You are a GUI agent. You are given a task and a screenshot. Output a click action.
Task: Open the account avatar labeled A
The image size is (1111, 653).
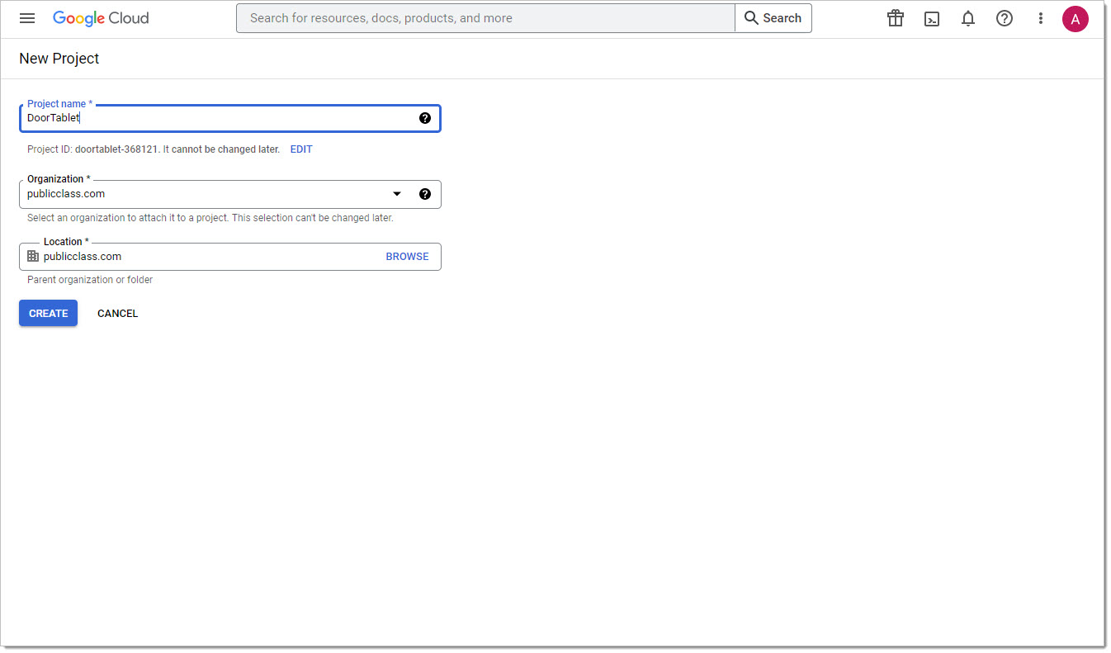[x=1075, y=18]
